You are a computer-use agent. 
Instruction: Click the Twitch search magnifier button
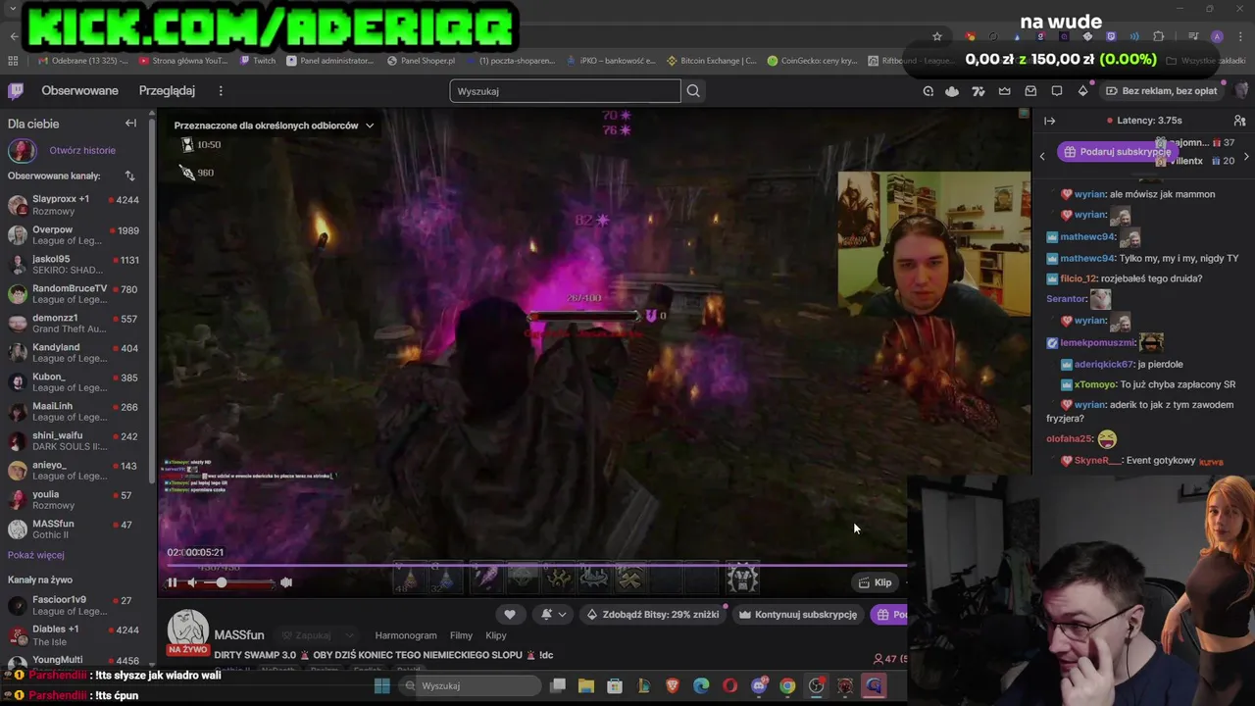693,91
